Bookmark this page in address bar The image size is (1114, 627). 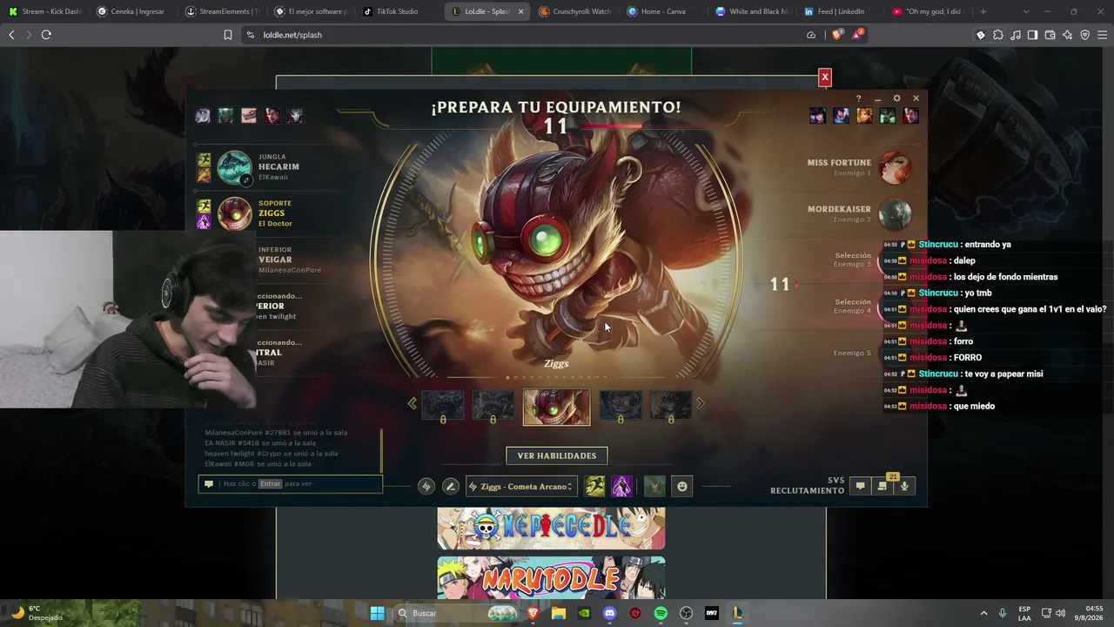tap(228, 35)
